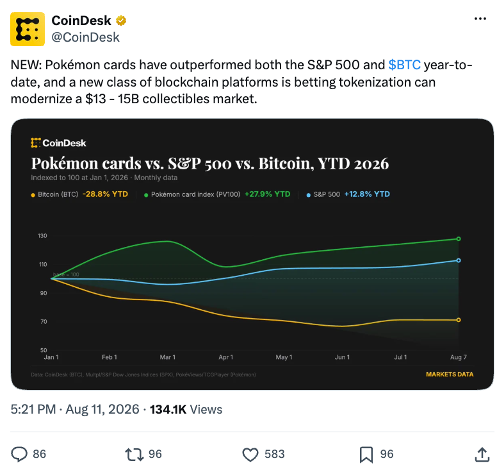Reply using the comment bubble icon

[x=19, y=454]
